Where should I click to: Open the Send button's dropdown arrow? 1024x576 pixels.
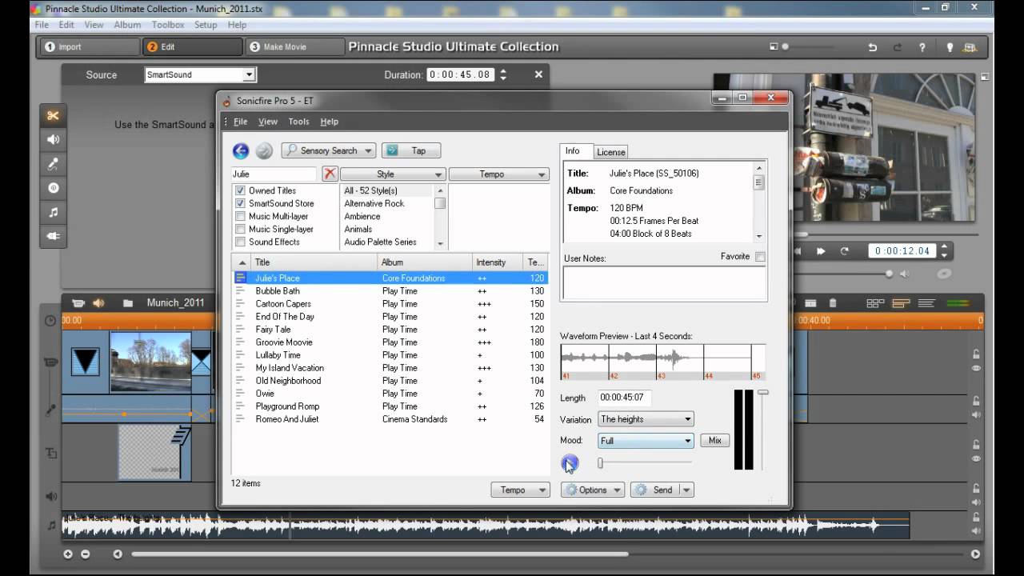(686, 490)
